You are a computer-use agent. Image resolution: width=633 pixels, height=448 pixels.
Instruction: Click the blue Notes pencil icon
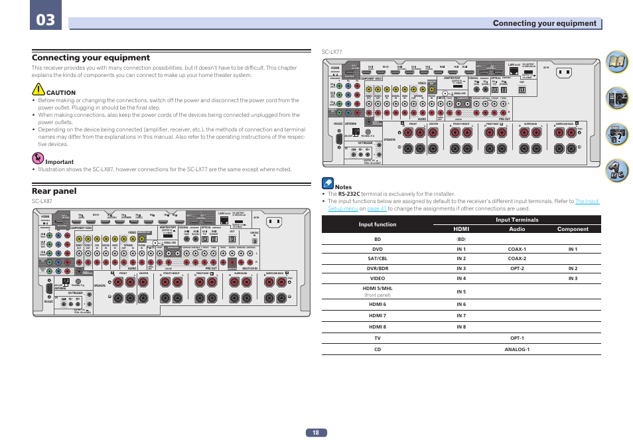tap(327, 183)
